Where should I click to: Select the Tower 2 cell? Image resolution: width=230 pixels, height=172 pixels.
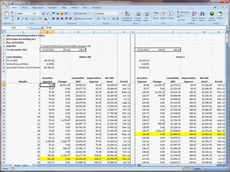point(180,57)
